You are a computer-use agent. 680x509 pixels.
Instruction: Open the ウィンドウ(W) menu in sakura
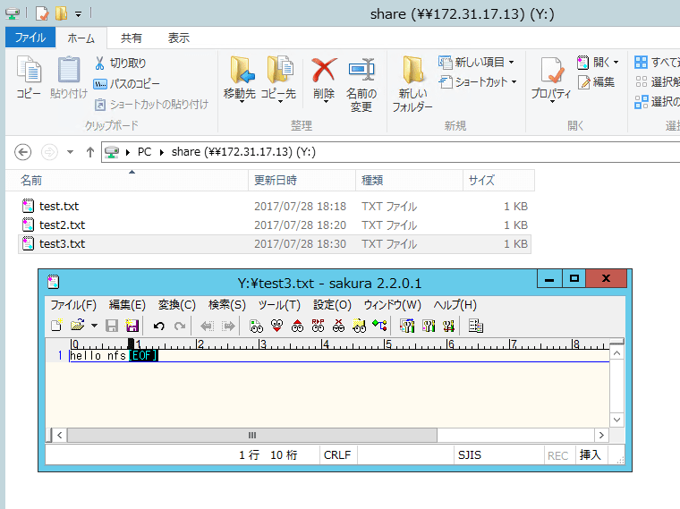tap(393, 305)
